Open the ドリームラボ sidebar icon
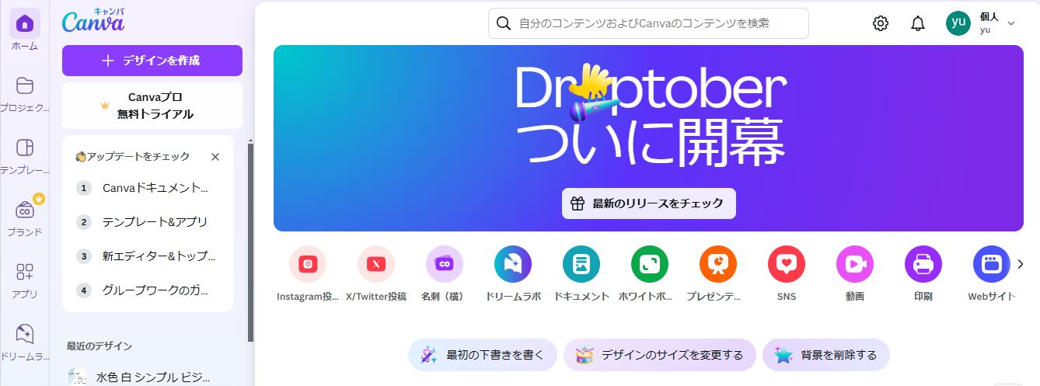The width and height of the screenshot is (1040, 386). point(25,335)
